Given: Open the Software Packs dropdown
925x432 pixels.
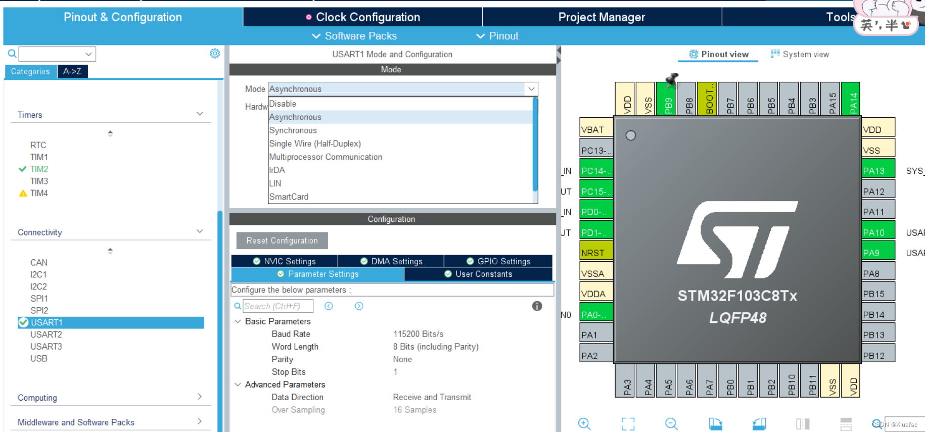Looking at the screenshot, I should coord(354,36).
